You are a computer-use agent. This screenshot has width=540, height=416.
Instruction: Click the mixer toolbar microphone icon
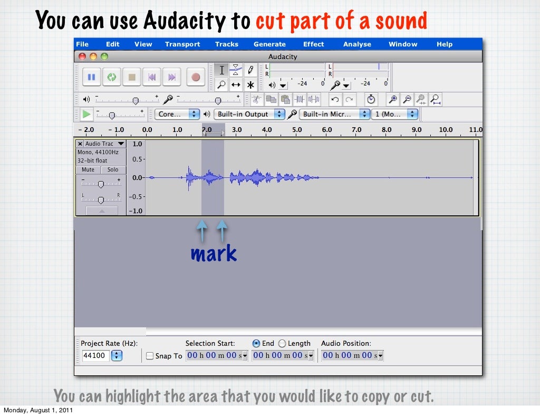pos(168,100)
